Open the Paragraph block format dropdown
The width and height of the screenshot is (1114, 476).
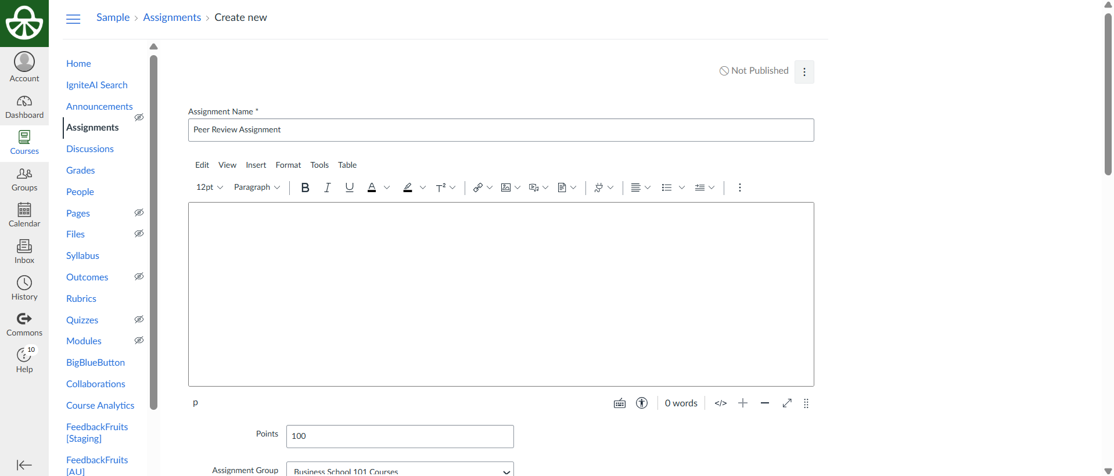(x=257, y=187)
